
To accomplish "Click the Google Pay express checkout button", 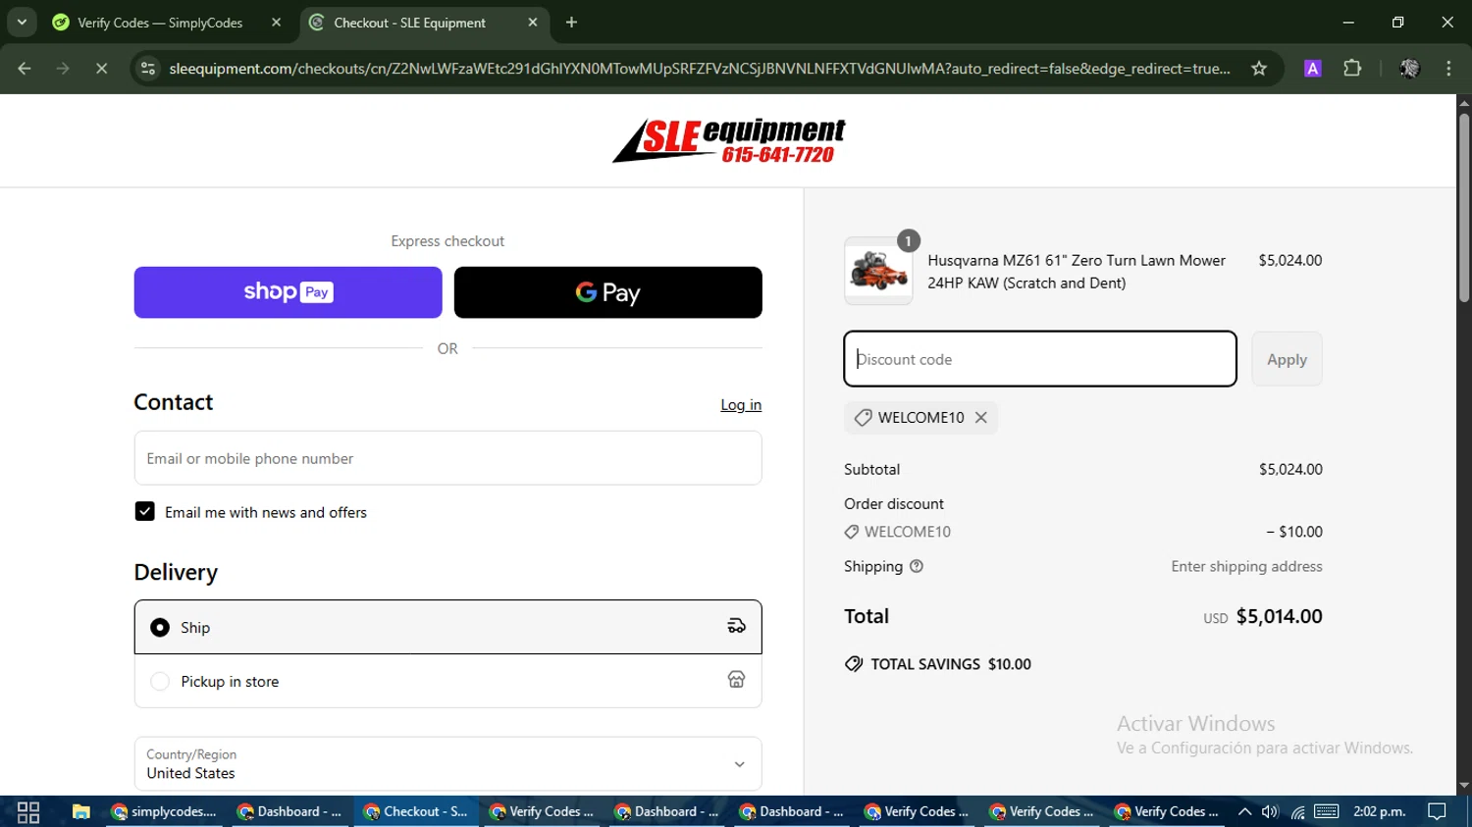I will pyautogui.click(x=607, y=292).
